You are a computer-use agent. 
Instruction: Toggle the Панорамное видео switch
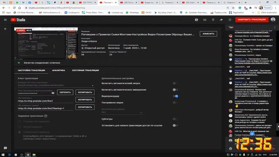pos(175,102)
